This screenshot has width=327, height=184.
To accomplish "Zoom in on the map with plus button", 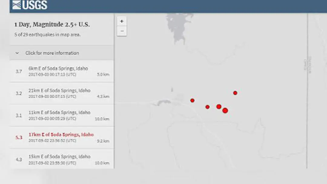I will [122, 21].
